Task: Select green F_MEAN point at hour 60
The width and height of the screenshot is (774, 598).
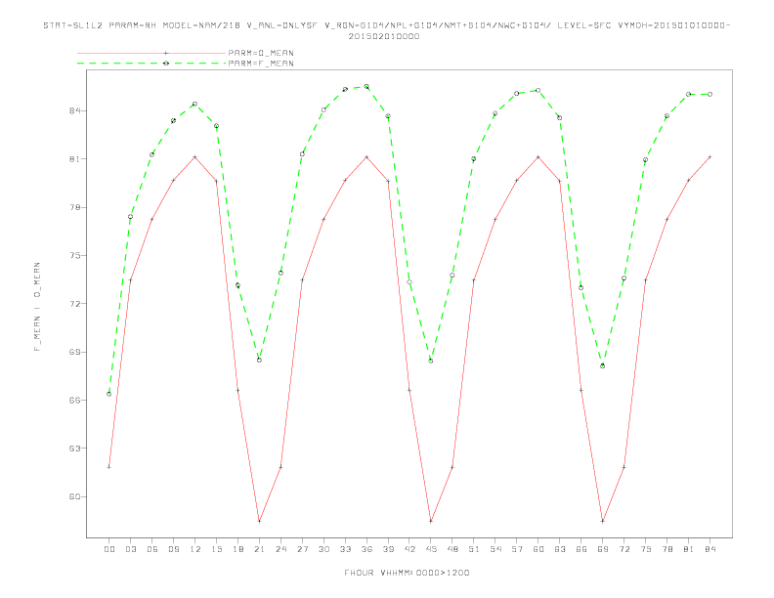Action: (x=538, y=90)
